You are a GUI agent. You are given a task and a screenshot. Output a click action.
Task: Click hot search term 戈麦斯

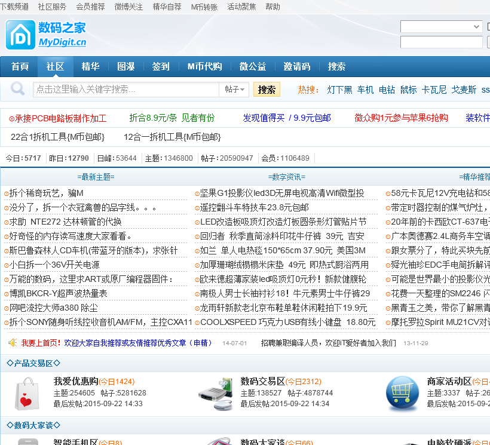pos(464,90)
